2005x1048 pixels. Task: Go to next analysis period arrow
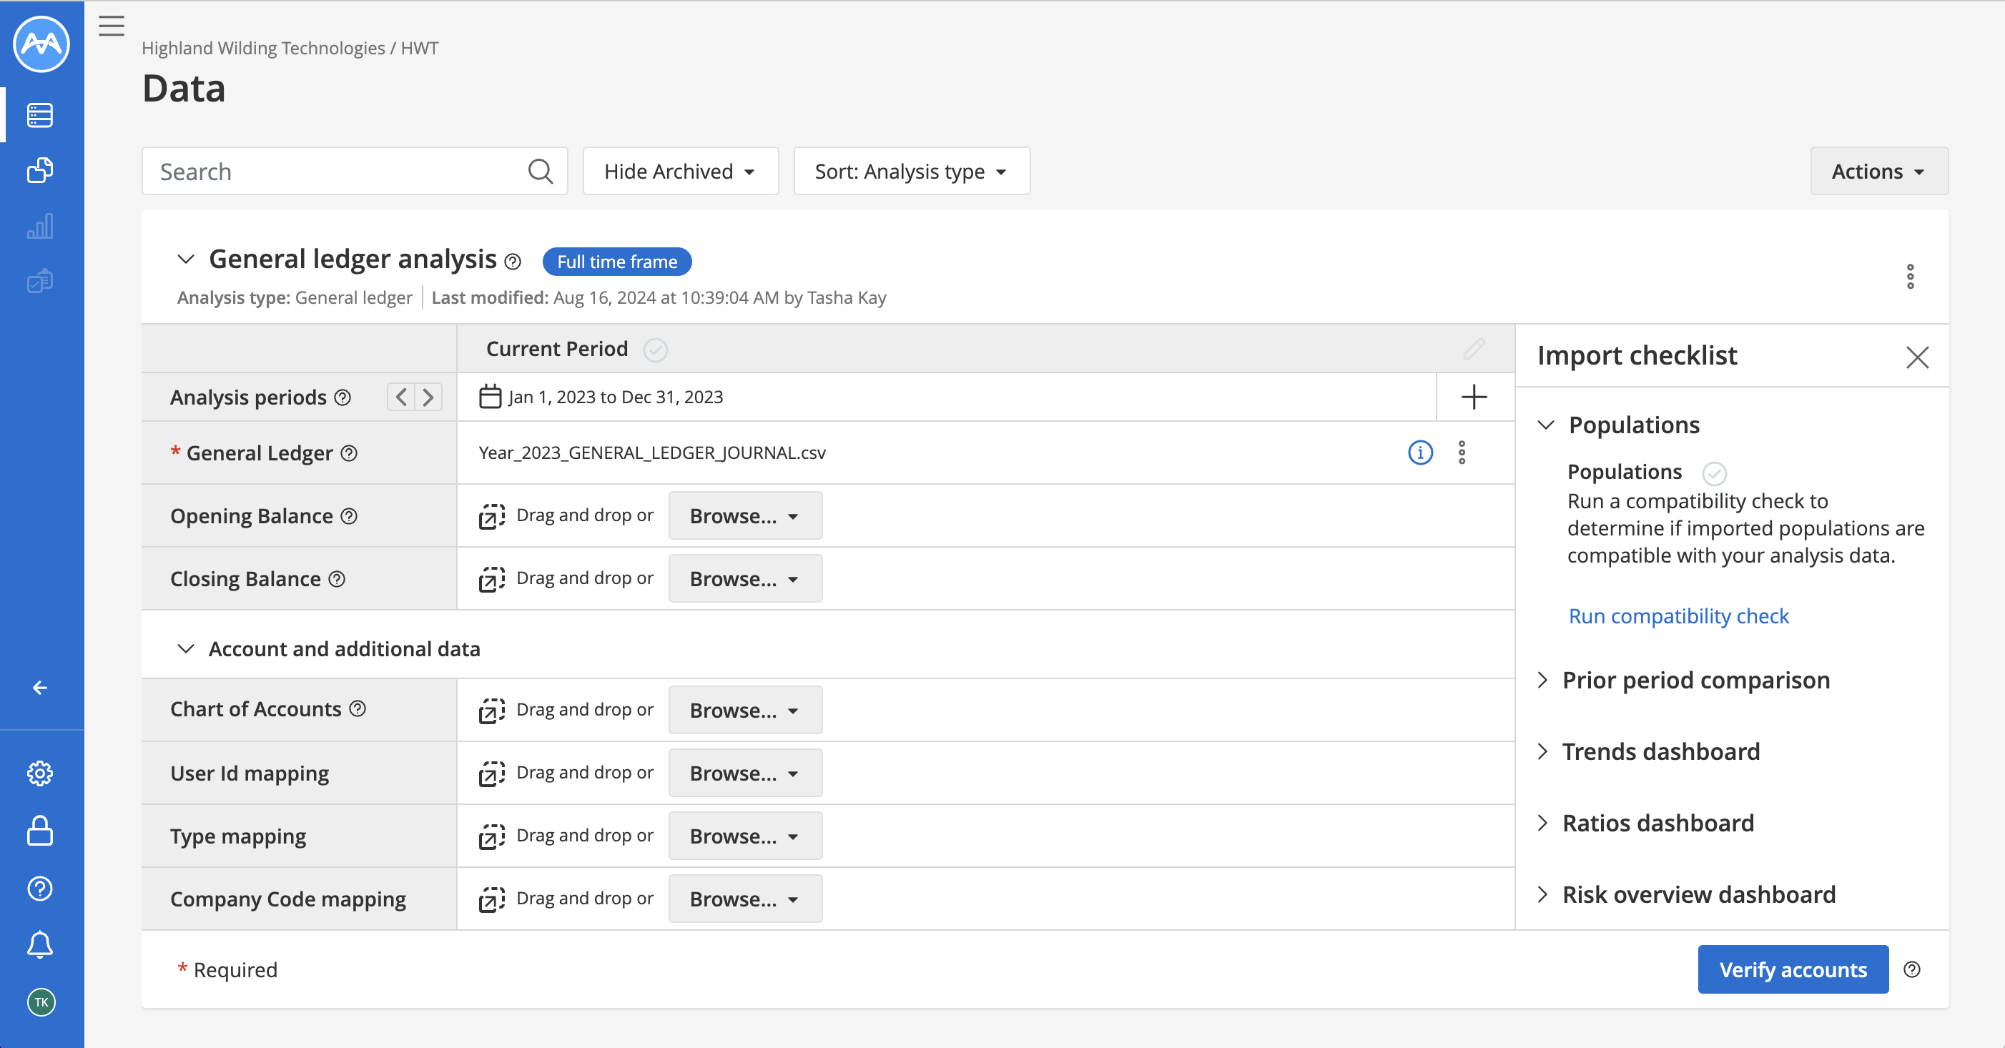pos(428,397)
